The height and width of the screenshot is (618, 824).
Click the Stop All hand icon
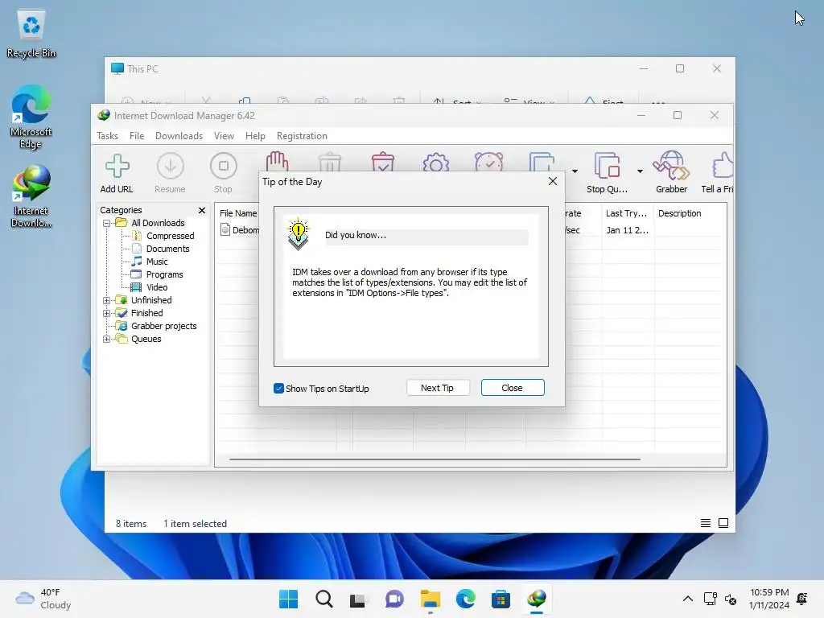[277, 161]
